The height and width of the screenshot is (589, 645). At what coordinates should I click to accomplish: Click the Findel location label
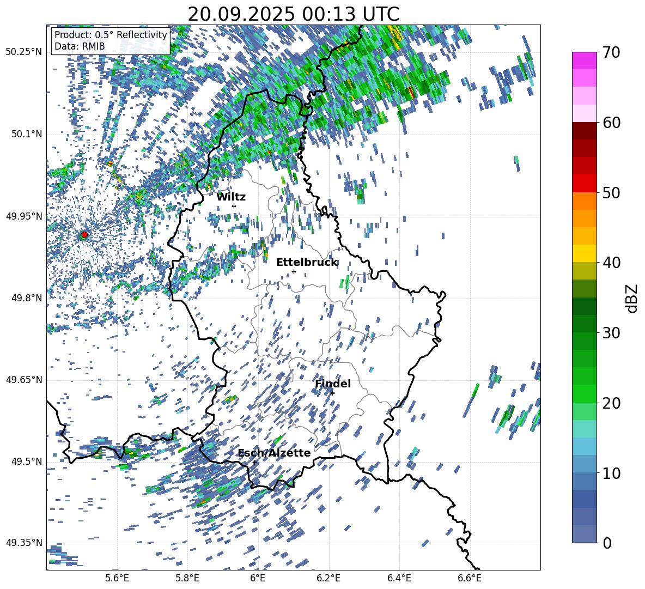tap(333, 384)
